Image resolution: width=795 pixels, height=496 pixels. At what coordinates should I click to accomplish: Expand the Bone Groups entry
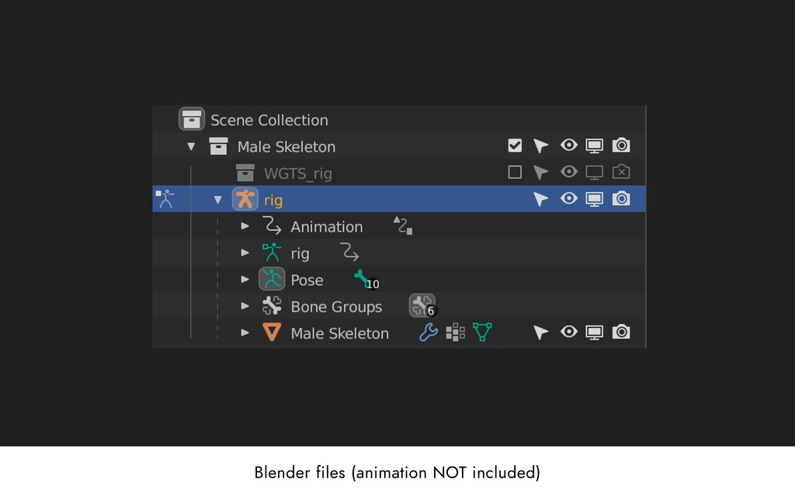point(245,306)
